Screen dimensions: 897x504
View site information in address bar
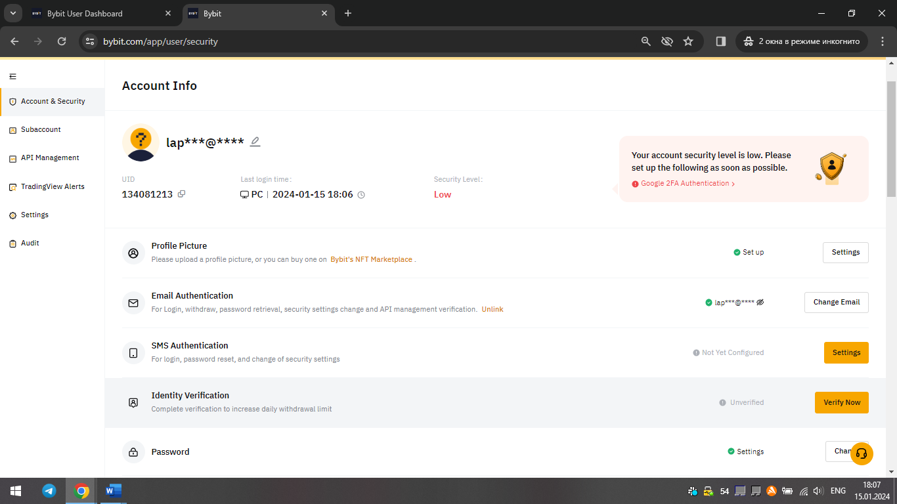(90, 41)
